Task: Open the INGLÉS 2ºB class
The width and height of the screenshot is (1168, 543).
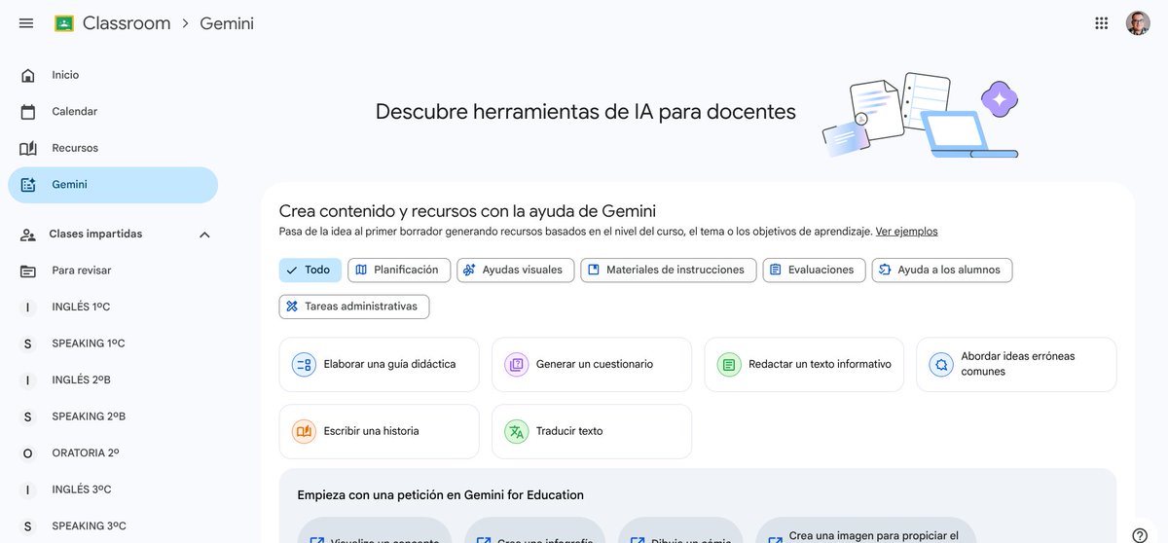Action: tap(113, 380)
